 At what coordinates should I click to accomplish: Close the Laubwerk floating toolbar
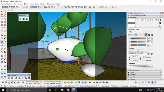click(28, 16)
